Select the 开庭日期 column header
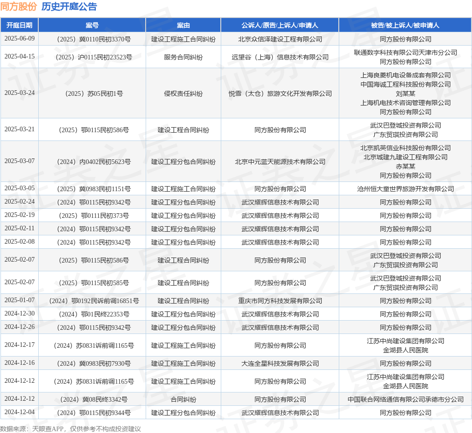 [x=19, y=25]
